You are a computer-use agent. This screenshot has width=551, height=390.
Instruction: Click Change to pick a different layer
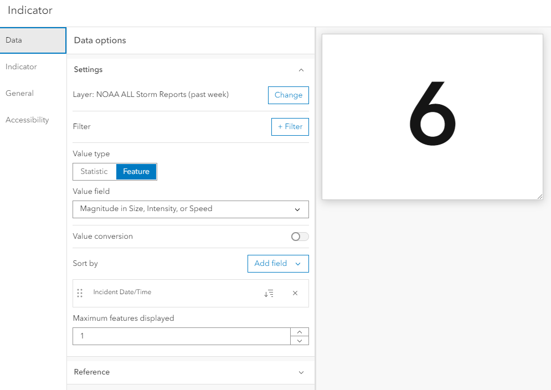coord(288,95)
